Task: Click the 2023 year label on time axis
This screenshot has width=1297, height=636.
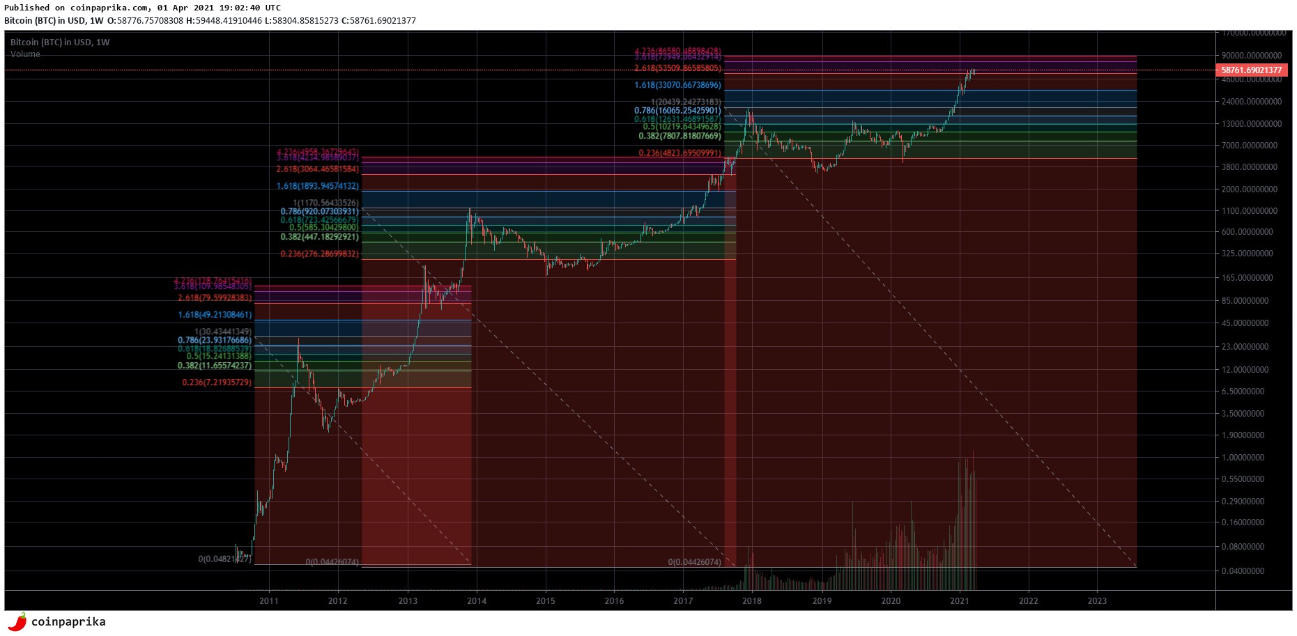Action: (x=1097, y=601)
